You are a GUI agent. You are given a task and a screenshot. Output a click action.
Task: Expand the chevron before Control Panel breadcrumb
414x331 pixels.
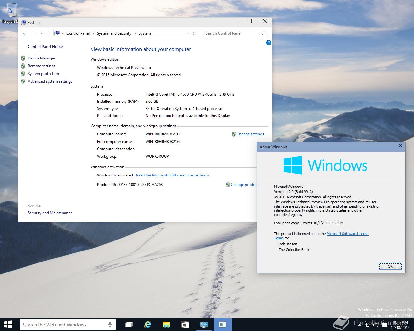click(63, 33)
